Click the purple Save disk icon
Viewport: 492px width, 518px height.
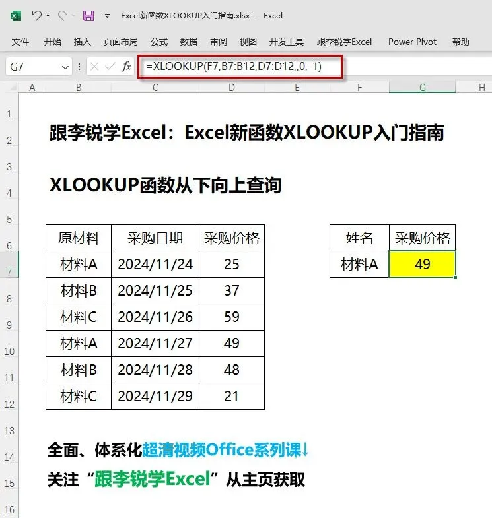pos(88,16)
